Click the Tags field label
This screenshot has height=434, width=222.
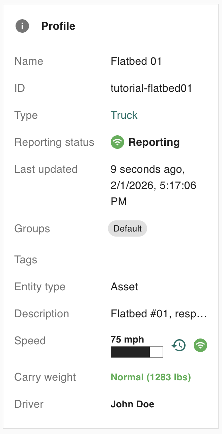tap(26, 260)
